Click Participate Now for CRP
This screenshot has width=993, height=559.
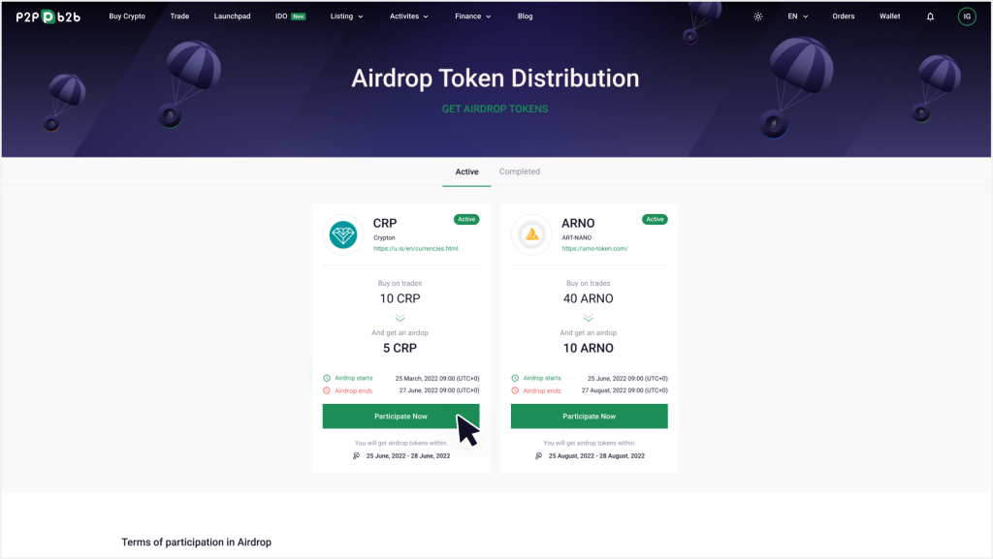click(400, 416)
